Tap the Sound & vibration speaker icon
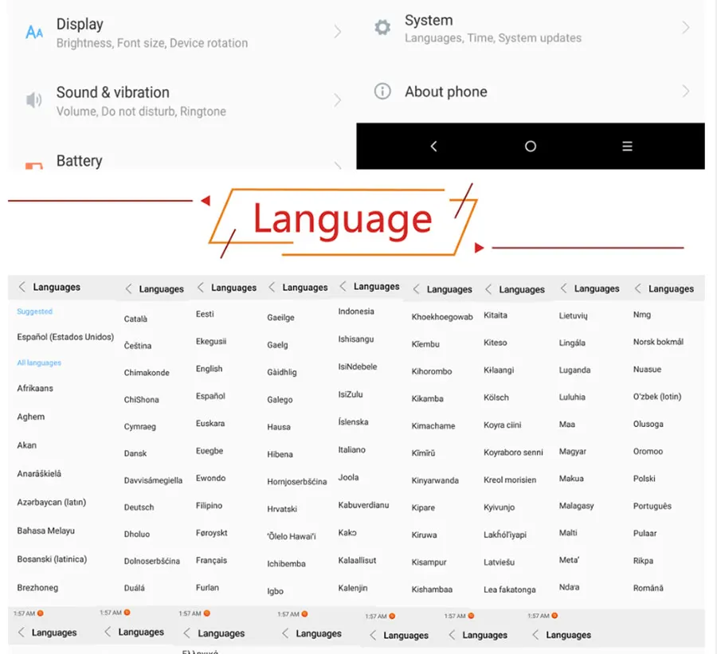The height and width of the screenshot is (654, 717). 33,100
